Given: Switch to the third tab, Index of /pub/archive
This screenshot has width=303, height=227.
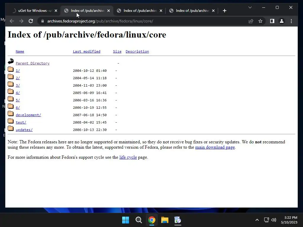Looking at the screenshot, I should 140,11.
